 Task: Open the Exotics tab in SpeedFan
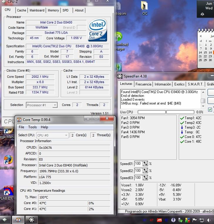(x=179, y=84)
